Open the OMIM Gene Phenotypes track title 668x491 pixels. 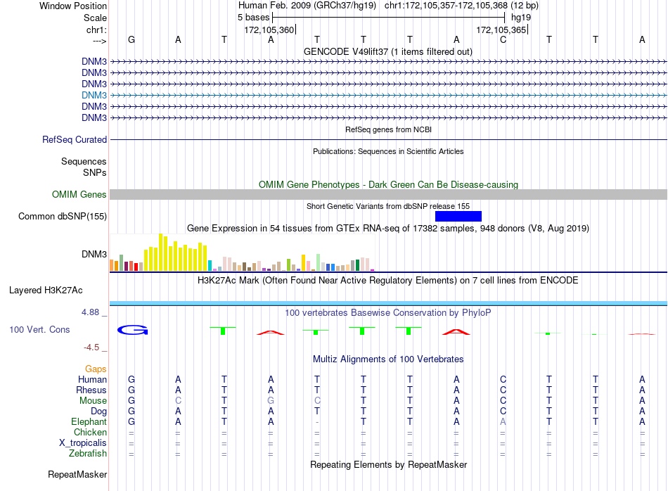(x=388, y=184)
